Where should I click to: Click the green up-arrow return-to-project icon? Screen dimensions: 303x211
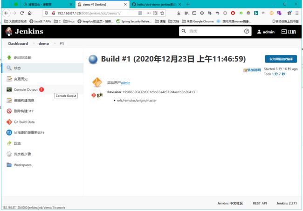tap(9, 57)
